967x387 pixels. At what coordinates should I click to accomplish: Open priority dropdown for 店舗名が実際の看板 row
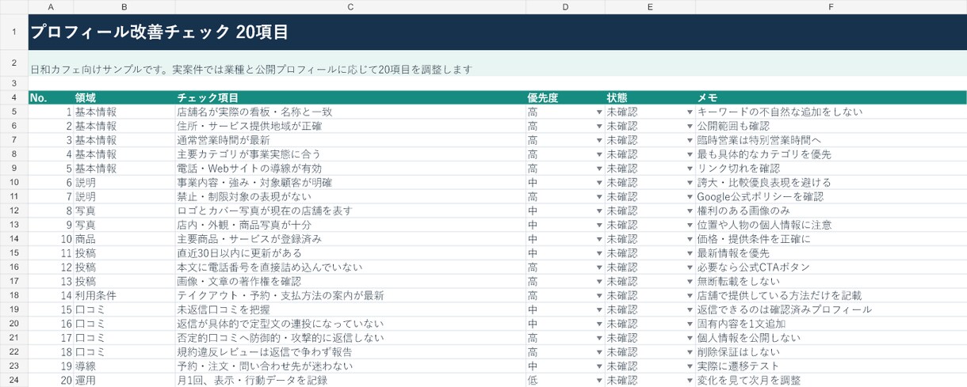click(599, 112)
